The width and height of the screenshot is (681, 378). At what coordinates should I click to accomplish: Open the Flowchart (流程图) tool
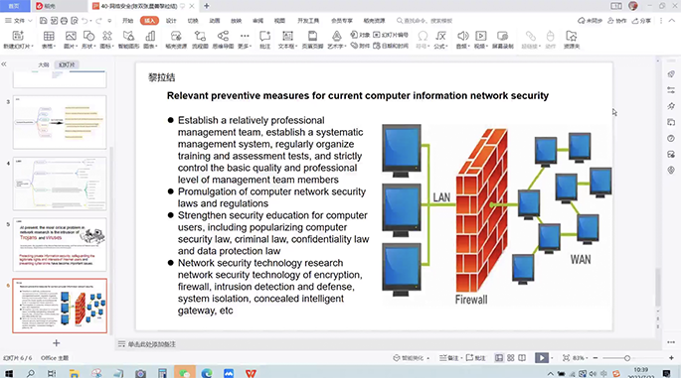coord(200,40)
